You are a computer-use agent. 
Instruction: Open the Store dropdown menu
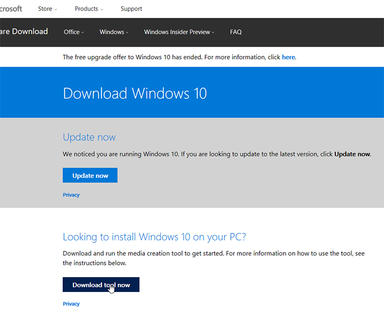point(47,9)
